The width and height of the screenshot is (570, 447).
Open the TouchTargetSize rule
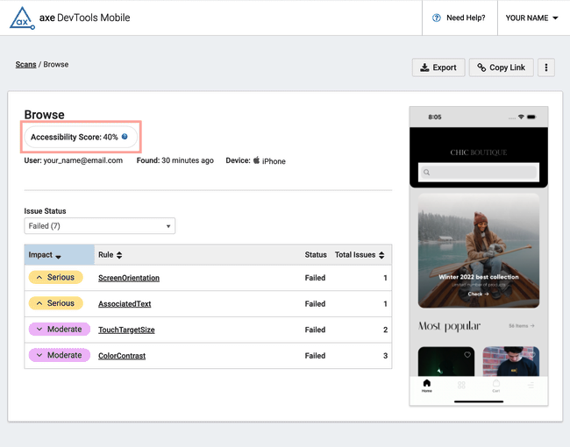[126, 330]
